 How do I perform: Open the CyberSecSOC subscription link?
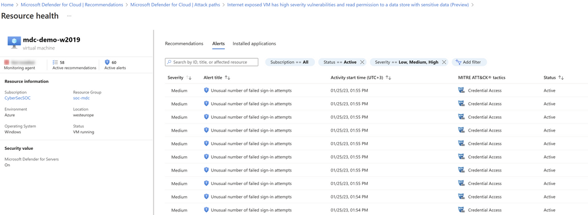[17, 98]
